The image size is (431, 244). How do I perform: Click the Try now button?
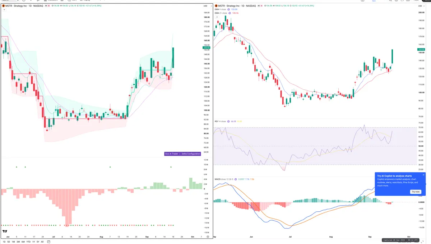click(416, 192)
